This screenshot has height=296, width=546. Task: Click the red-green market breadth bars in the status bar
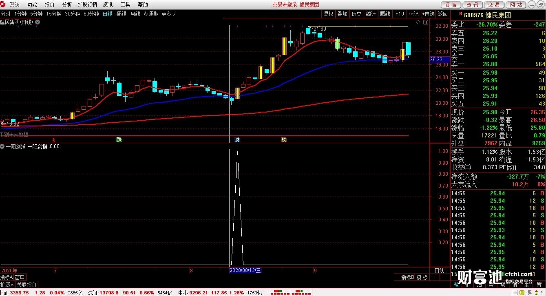point(290,293)
